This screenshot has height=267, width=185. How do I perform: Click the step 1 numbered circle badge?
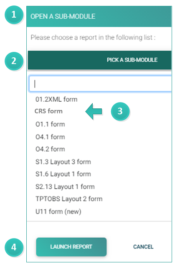point(14,15)
